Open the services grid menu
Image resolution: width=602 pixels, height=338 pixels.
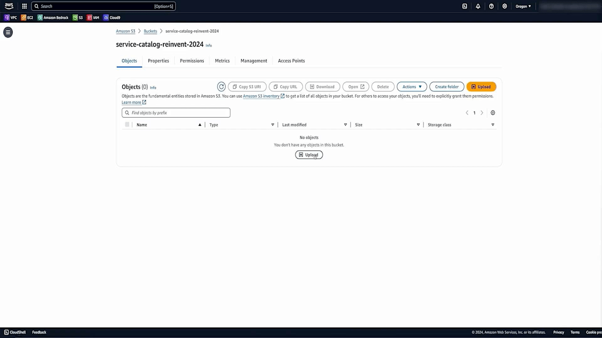[x=24, y=7]
